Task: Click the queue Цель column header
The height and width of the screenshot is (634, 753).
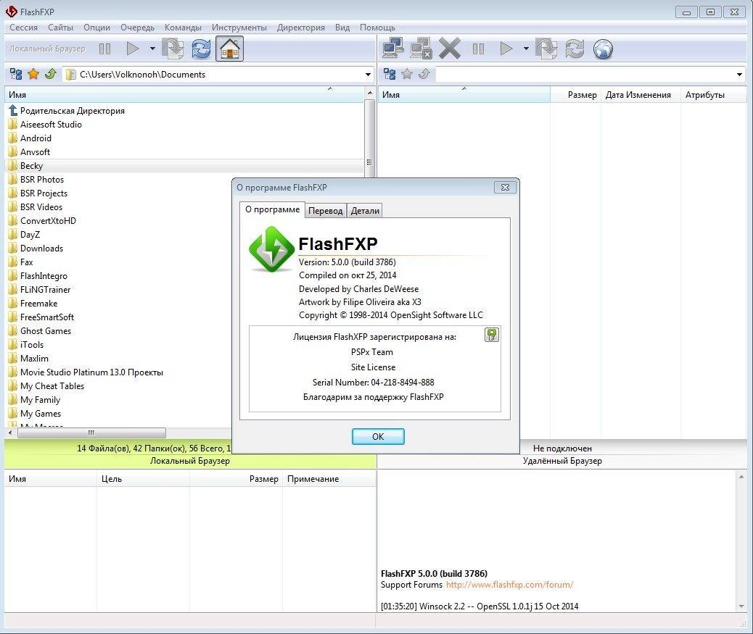Action: pos(143,479)
